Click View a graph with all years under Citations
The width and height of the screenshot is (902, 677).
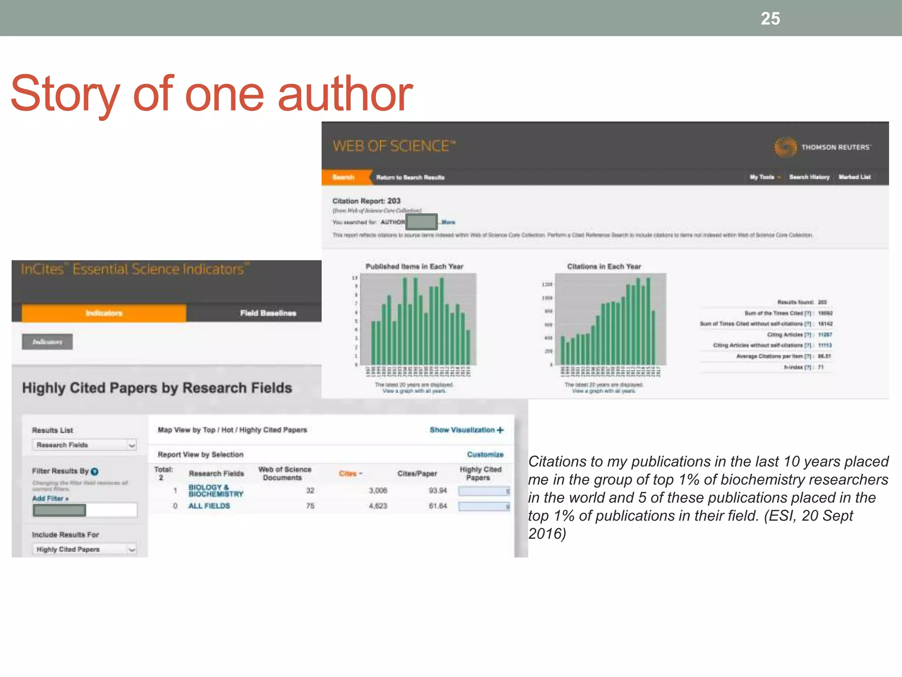(604, 391)
